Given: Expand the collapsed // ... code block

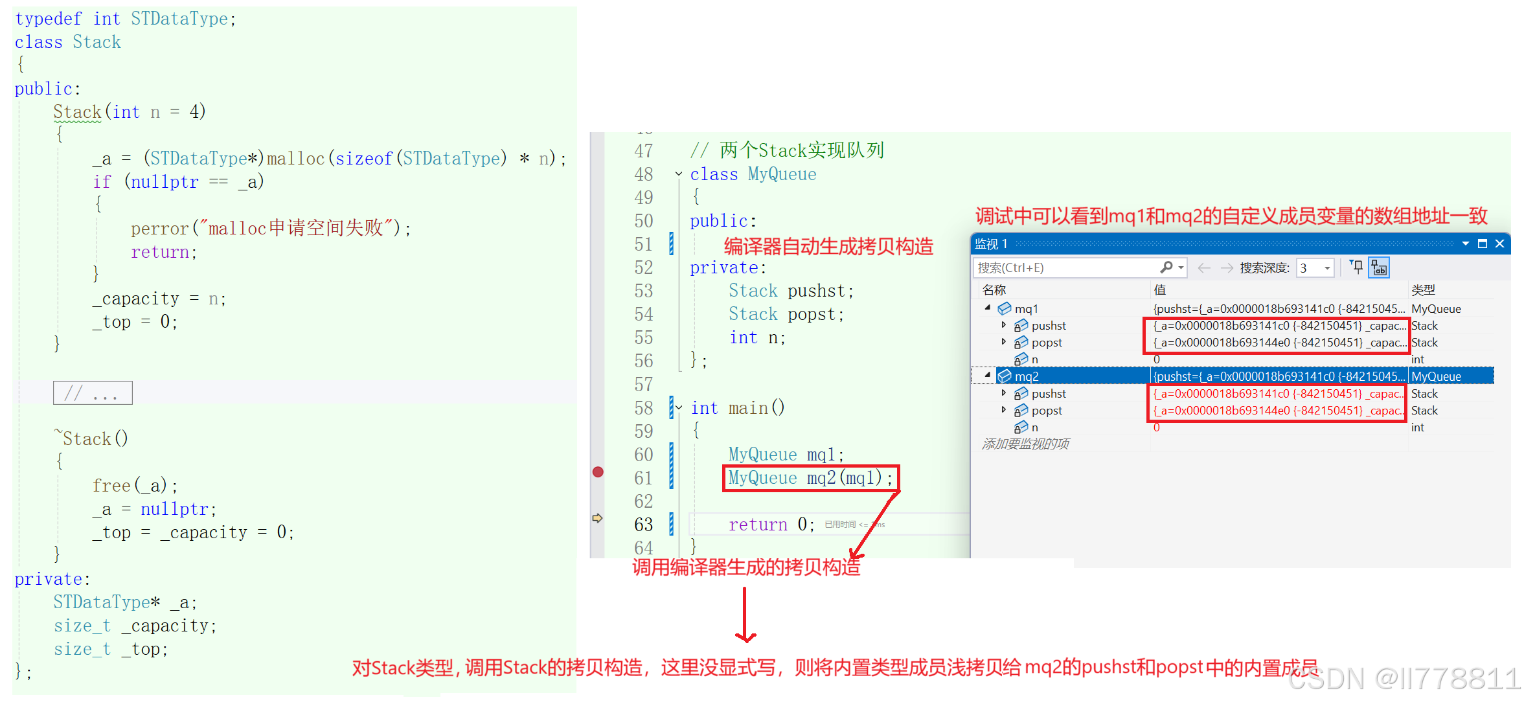Looking at the screenshot, I should [93, 393].
